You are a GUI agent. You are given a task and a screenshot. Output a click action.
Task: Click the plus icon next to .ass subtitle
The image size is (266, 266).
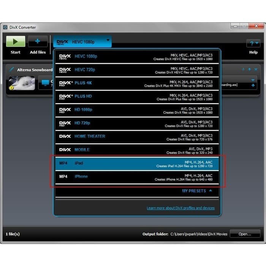[253, 85]
